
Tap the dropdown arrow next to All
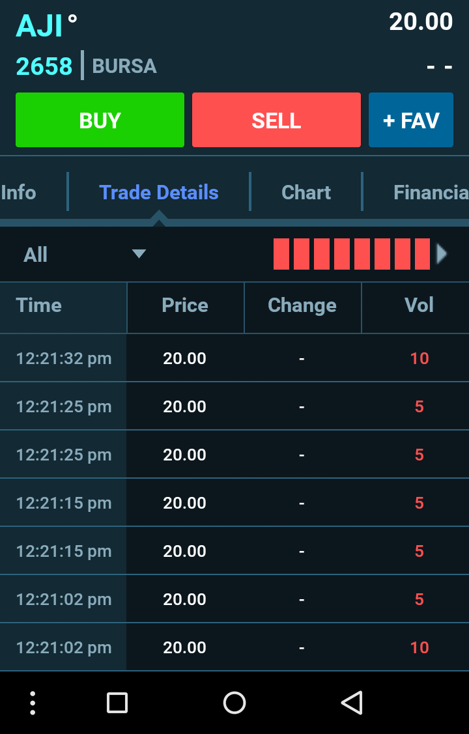point(139,254)
